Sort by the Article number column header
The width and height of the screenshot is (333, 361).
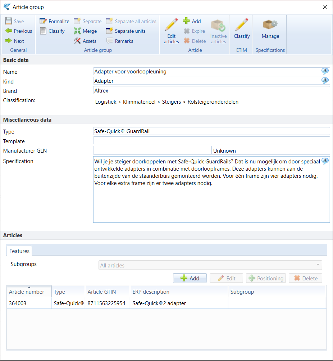pyautogui.click(x=29, y=292)
